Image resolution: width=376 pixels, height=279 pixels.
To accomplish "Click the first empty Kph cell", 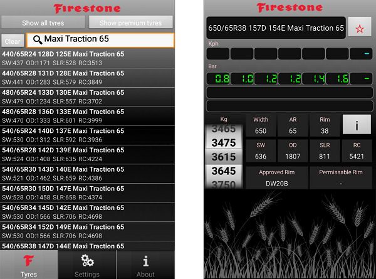I will click(218, 53).
